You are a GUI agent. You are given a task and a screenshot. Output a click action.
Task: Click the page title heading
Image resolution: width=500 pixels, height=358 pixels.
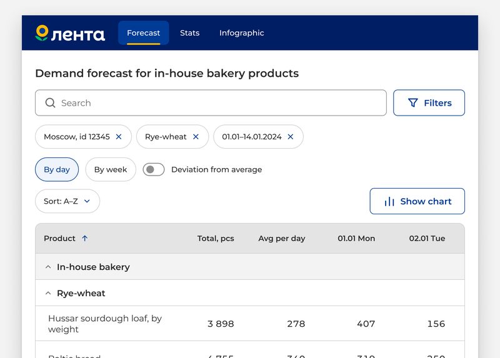[x=167, y=73]
